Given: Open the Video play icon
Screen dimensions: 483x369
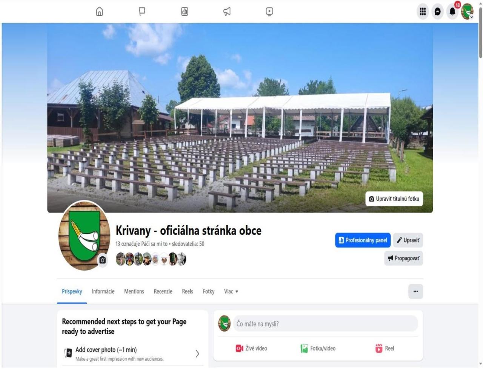Looking at the screenshot, I should [269, 12].
